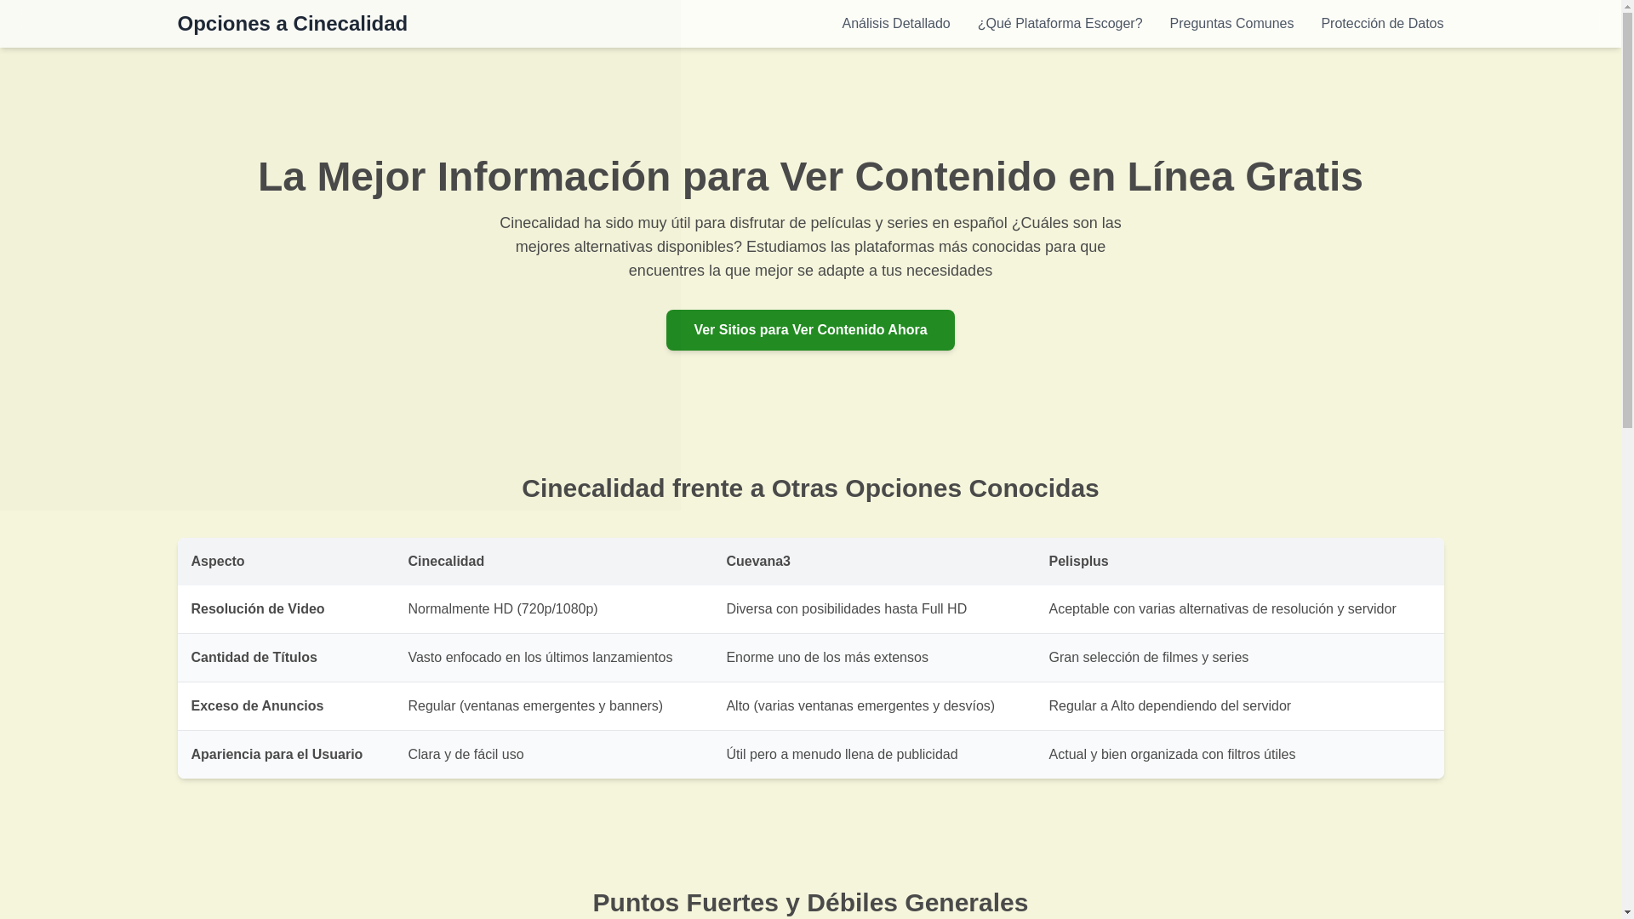
Task: Open Protección de Datos nav link
Action: 1381,24
